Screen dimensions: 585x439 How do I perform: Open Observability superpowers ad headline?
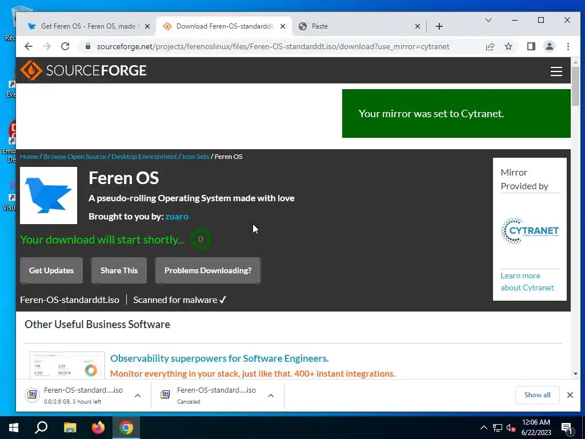click(x=219, y=358)
